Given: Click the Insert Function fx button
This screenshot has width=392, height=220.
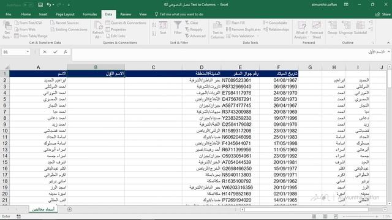Looking at the screenshot, I should click(x=66, y=52).
